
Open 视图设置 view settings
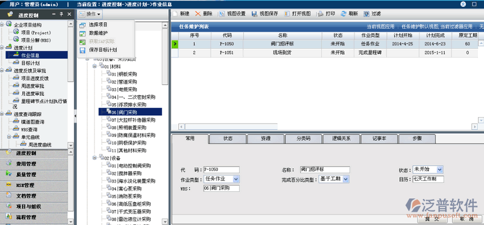pyautogui.click(x=222, y=14)
